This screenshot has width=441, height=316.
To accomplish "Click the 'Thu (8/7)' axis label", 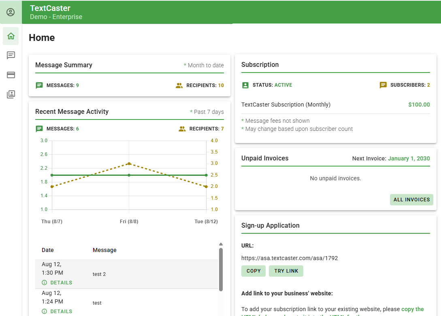I will 52,222.
